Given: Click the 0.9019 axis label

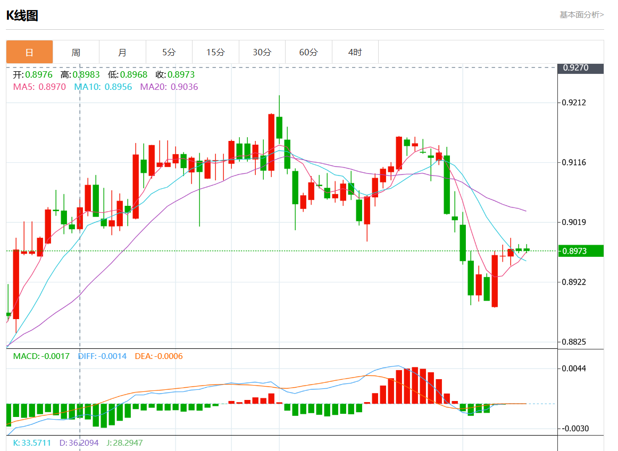Looking at the screenshot, I should coord(574,222).
